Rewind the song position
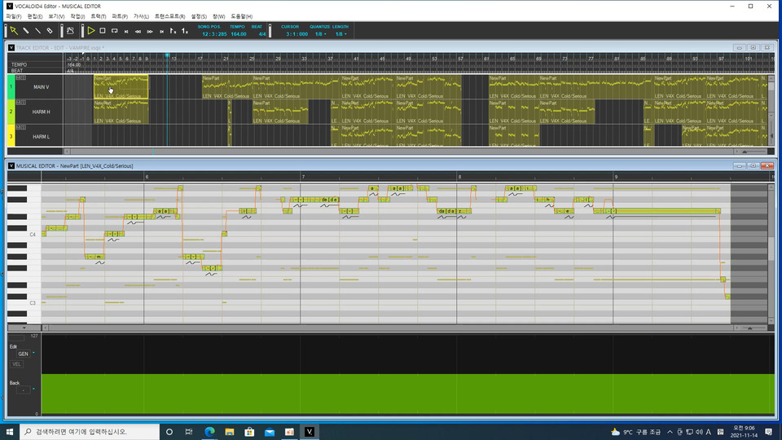The width and height of the screenshot is (782, 440). coord(138,32)
